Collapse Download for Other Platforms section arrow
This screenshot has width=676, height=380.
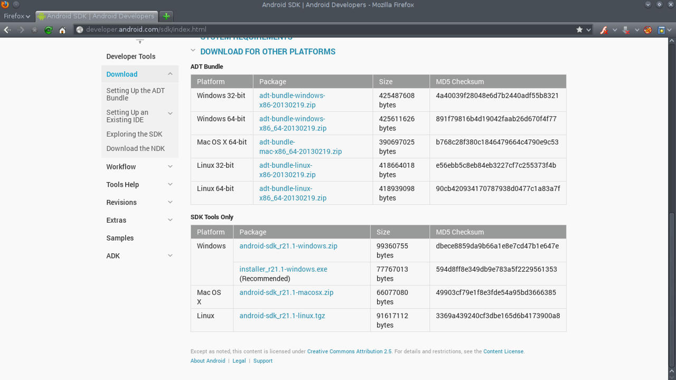pyautogui.click(x=193, y=51)
